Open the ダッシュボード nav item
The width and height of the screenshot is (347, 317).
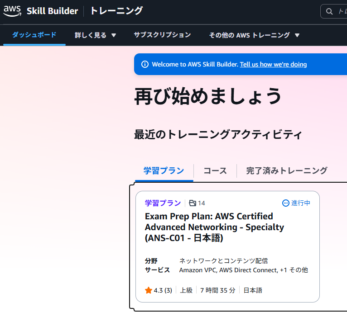tap(34, 35)
